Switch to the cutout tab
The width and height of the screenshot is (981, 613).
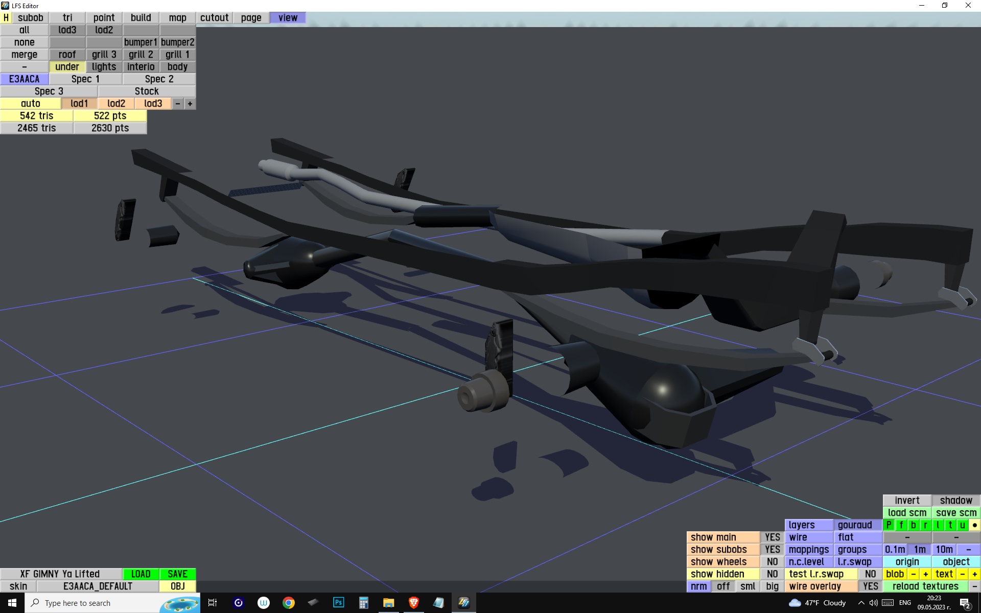214,18
